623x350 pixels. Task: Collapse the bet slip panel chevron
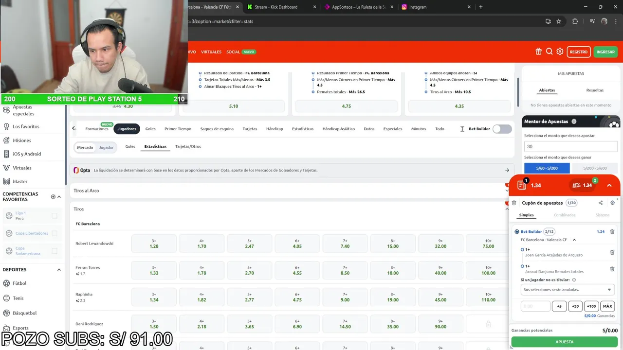tap(609, 185)
